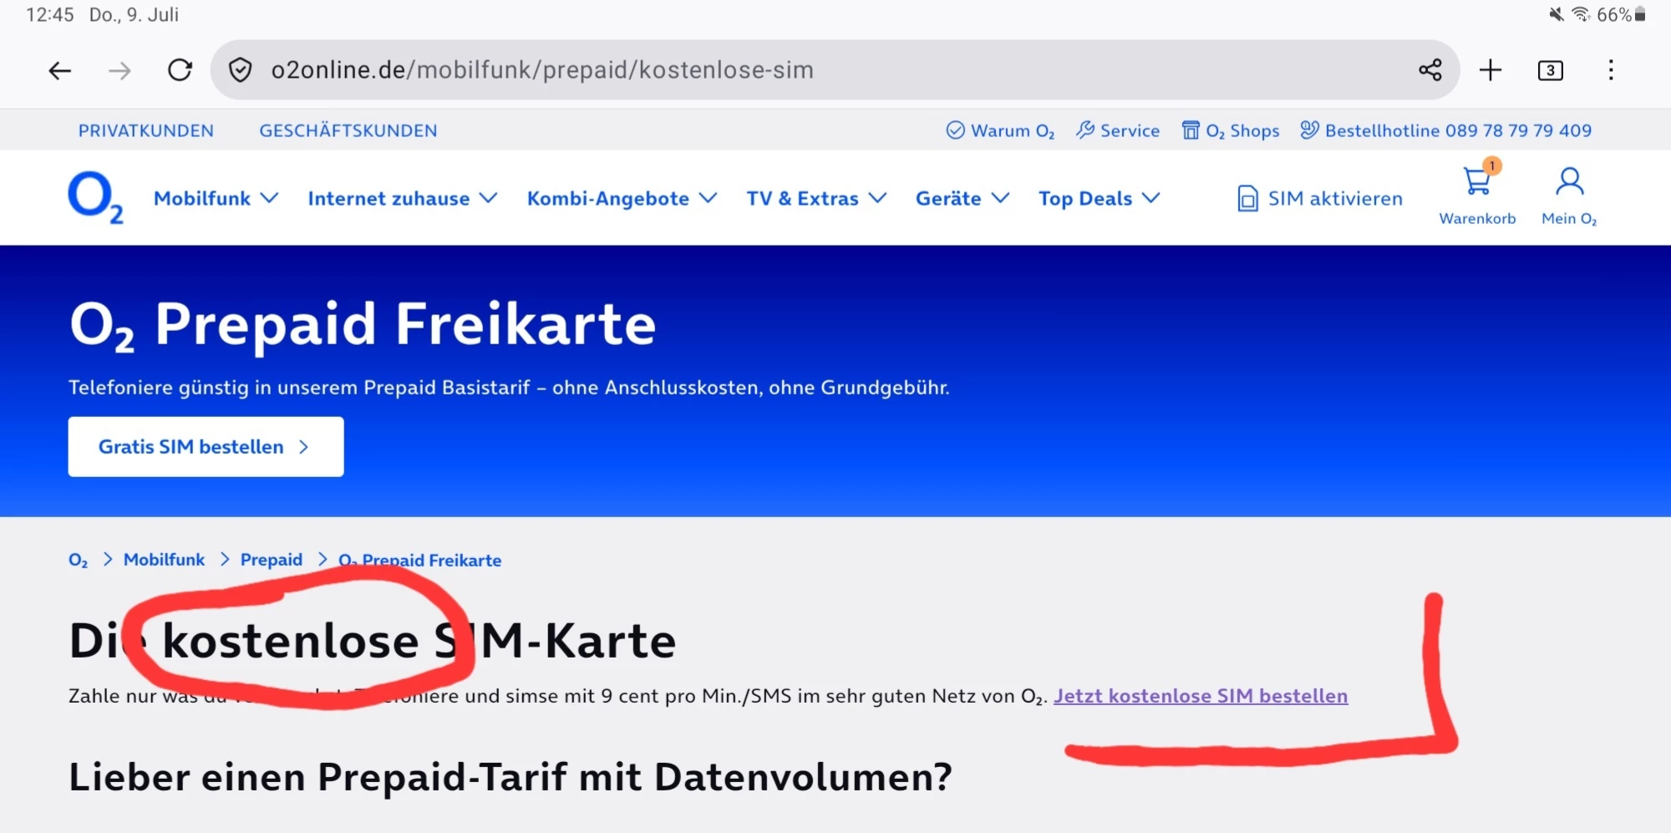The height and width of the screenshot is (833, 1671).
Task: Tap the 12:45 clock
Action: click(50, 14)
